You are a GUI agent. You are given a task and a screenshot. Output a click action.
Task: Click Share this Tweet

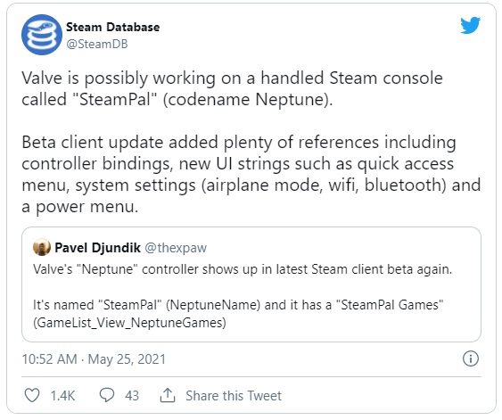point(234,396)
